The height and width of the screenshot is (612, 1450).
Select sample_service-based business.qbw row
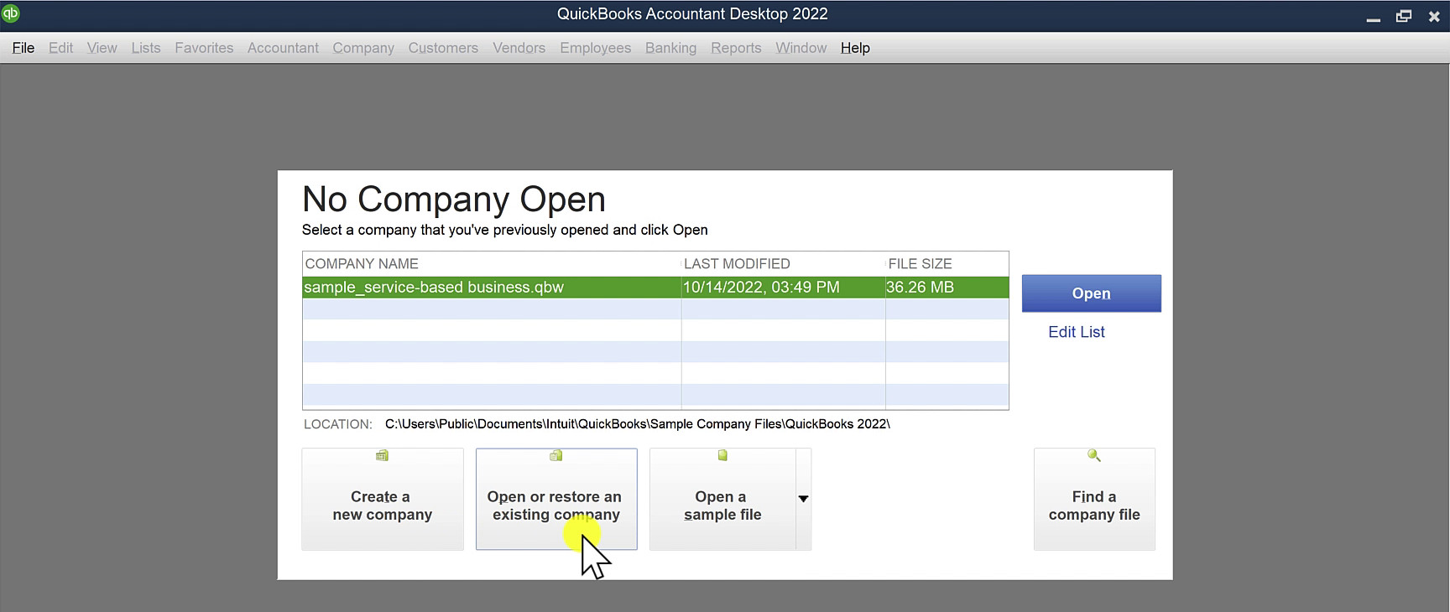[655, 287]
